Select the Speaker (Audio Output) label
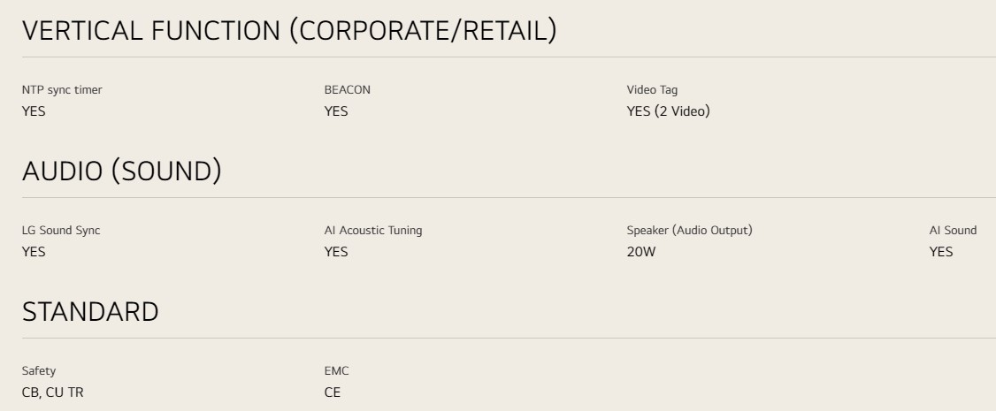 pyautogui.click(x=689, y=230)
